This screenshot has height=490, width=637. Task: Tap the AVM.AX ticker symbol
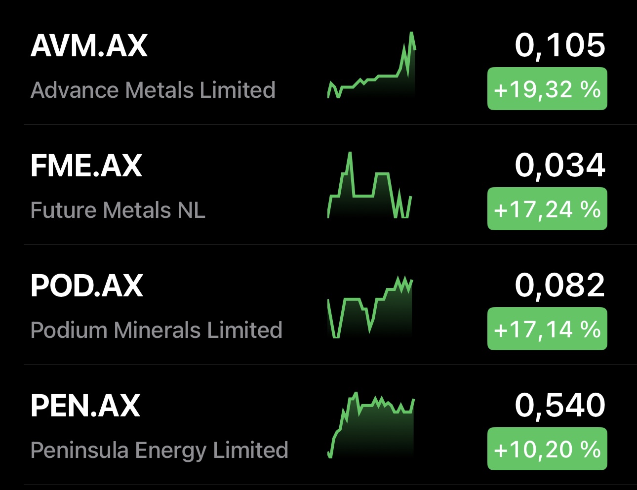click(x=89, y=46)
